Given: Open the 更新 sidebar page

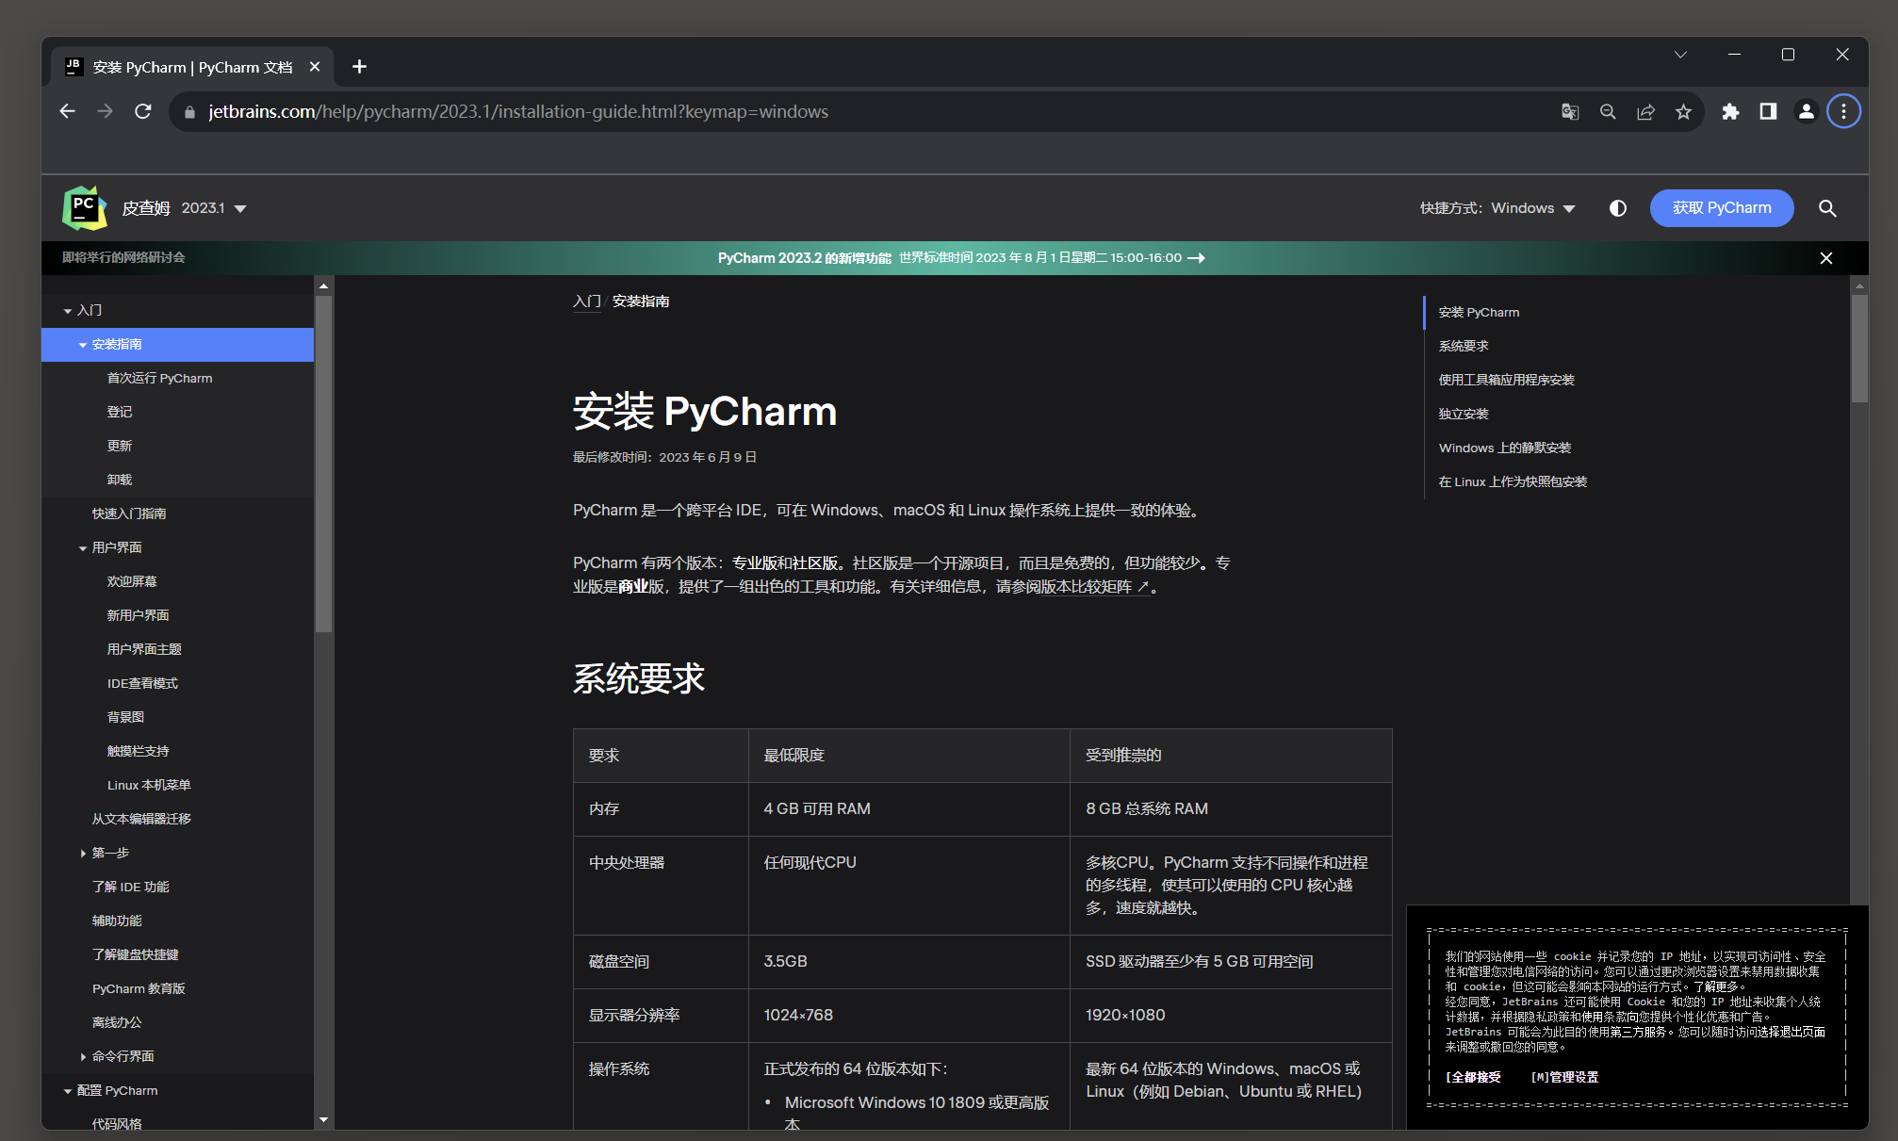Looking at the screenshot, I should pyautogui.click(x=120, y=446).
